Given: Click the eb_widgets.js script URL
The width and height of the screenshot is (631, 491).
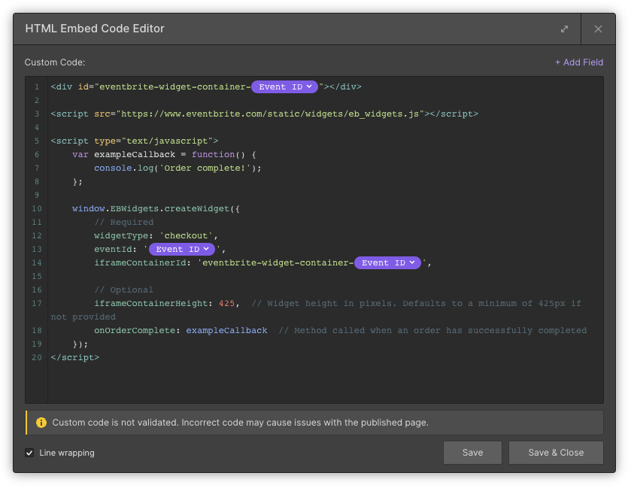Looking at the screenshot, I should pos(270,114).
